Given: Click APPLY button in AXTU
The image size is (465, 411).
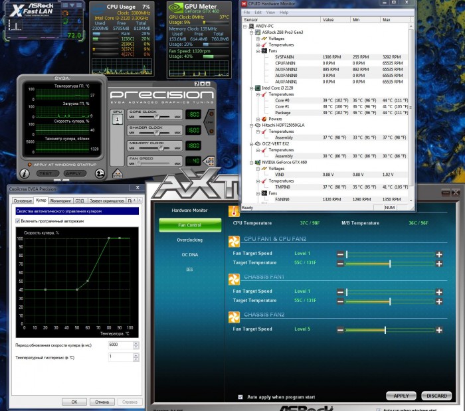Looking at the screenshot, I should click(x=401, y=396).
